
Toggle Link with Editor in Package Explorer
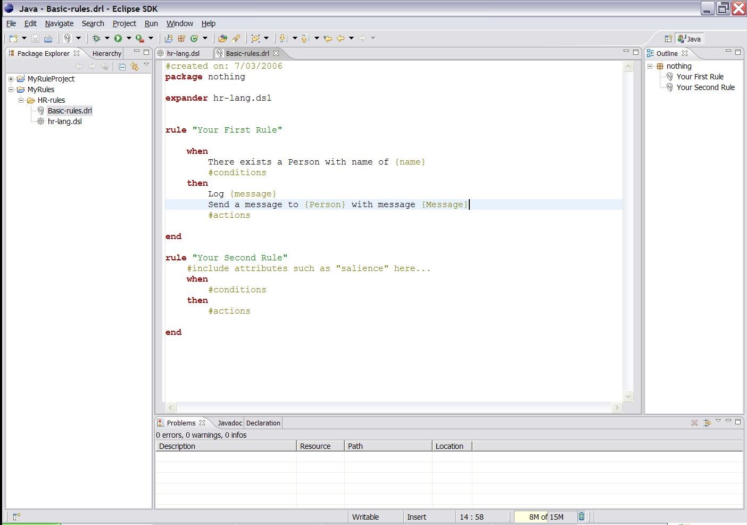pyautogui.click(x=134, y=67)
